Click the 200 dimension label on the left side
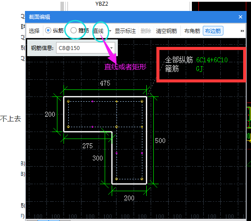This screenshot has width=251, height=221. (50, 114)
